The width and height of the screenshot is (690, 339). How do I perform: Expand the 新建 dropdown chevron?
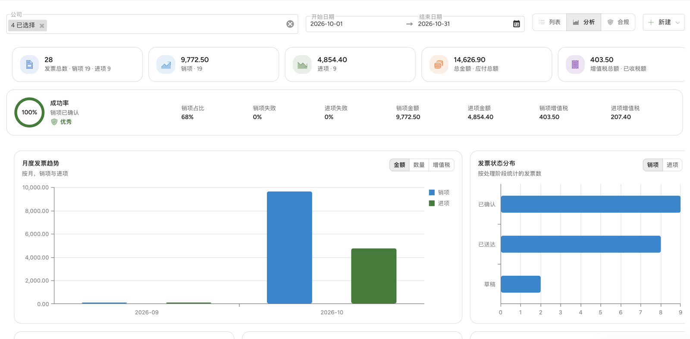[x=678, y=22]
